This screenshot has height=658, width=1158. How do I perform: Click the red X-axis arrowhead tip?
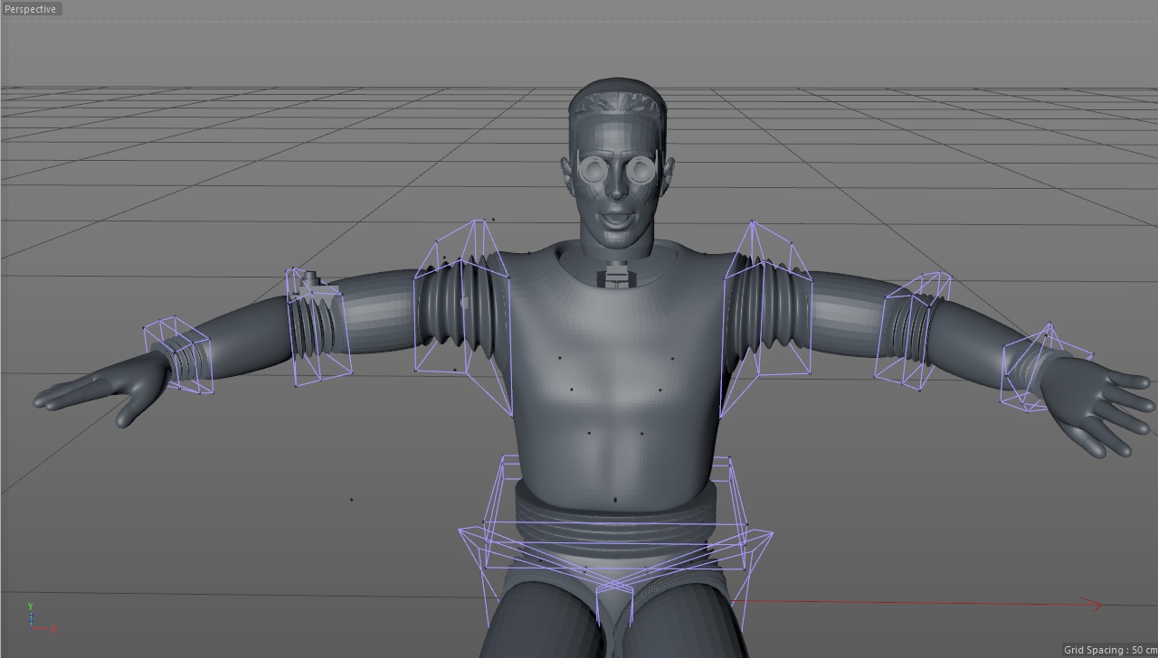point(1098,605)
